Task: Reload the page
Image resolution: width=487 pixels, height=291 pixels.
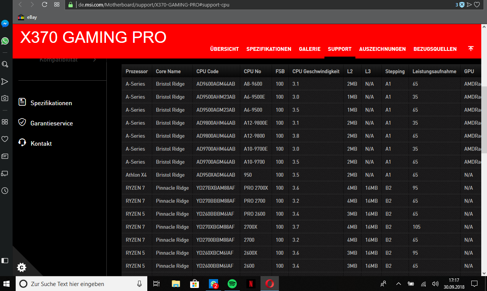Action: (44, 5)
